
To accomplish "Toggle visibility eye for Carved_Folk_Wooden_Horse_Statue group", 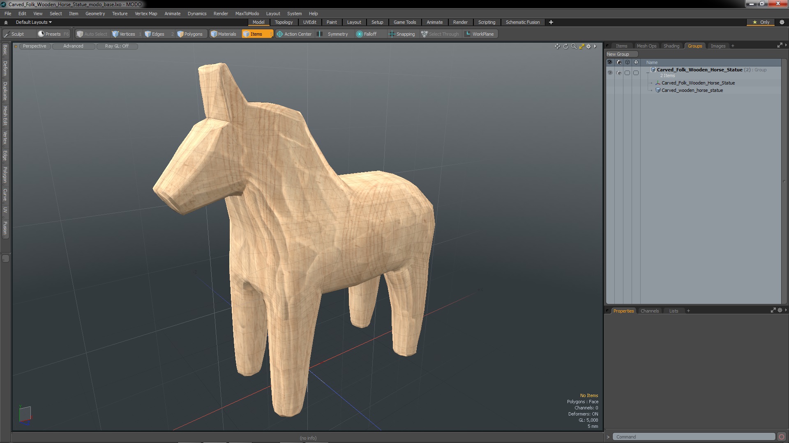I will click(x=610, y=73).
